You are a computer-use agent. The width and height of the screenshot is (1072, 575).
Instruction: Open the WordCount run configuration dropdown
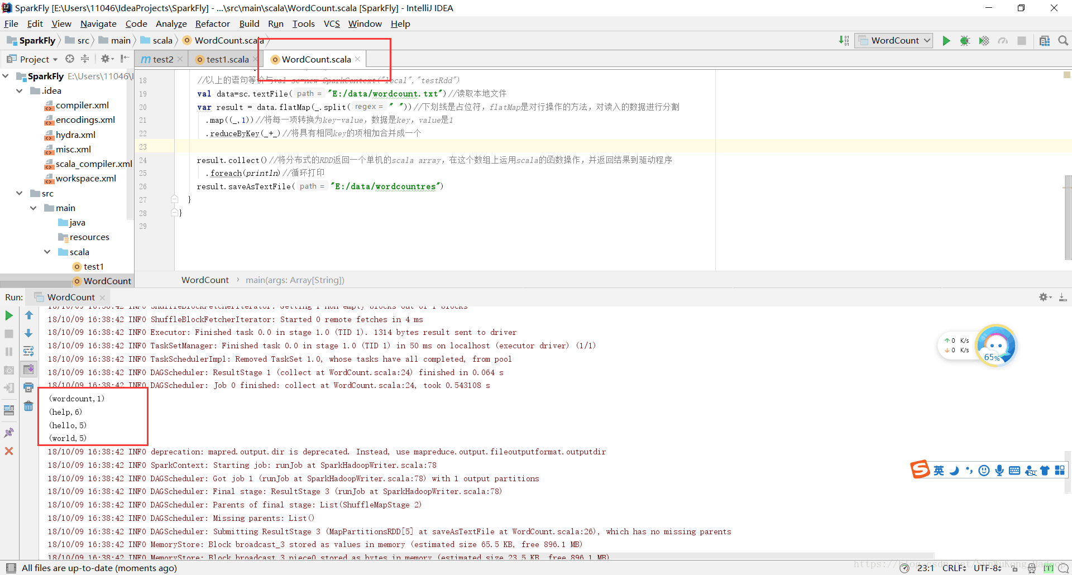point(894,40)
